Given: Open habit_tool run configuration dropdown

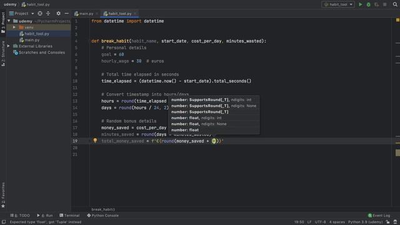Looking at the screenshot, I should point(338,4).
